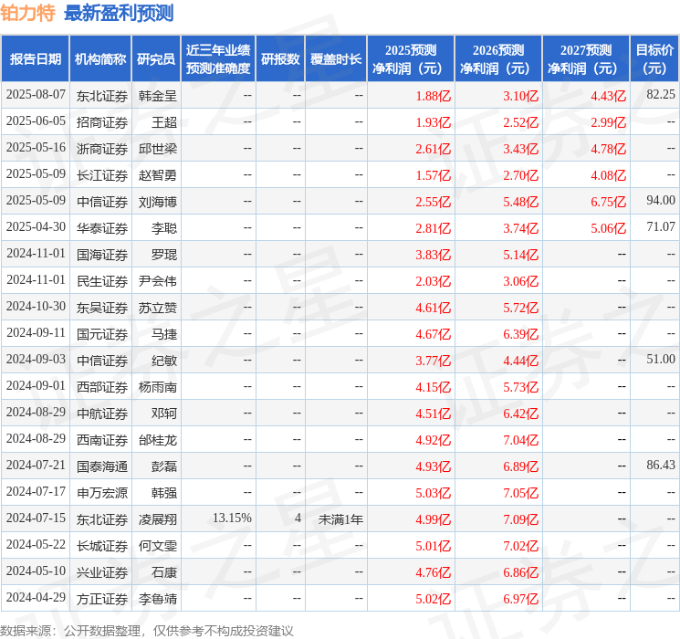The image size is (680, 639).
Task: Click the 近三年业绩预测准确度 column header
Action: (x=218, y=59)
